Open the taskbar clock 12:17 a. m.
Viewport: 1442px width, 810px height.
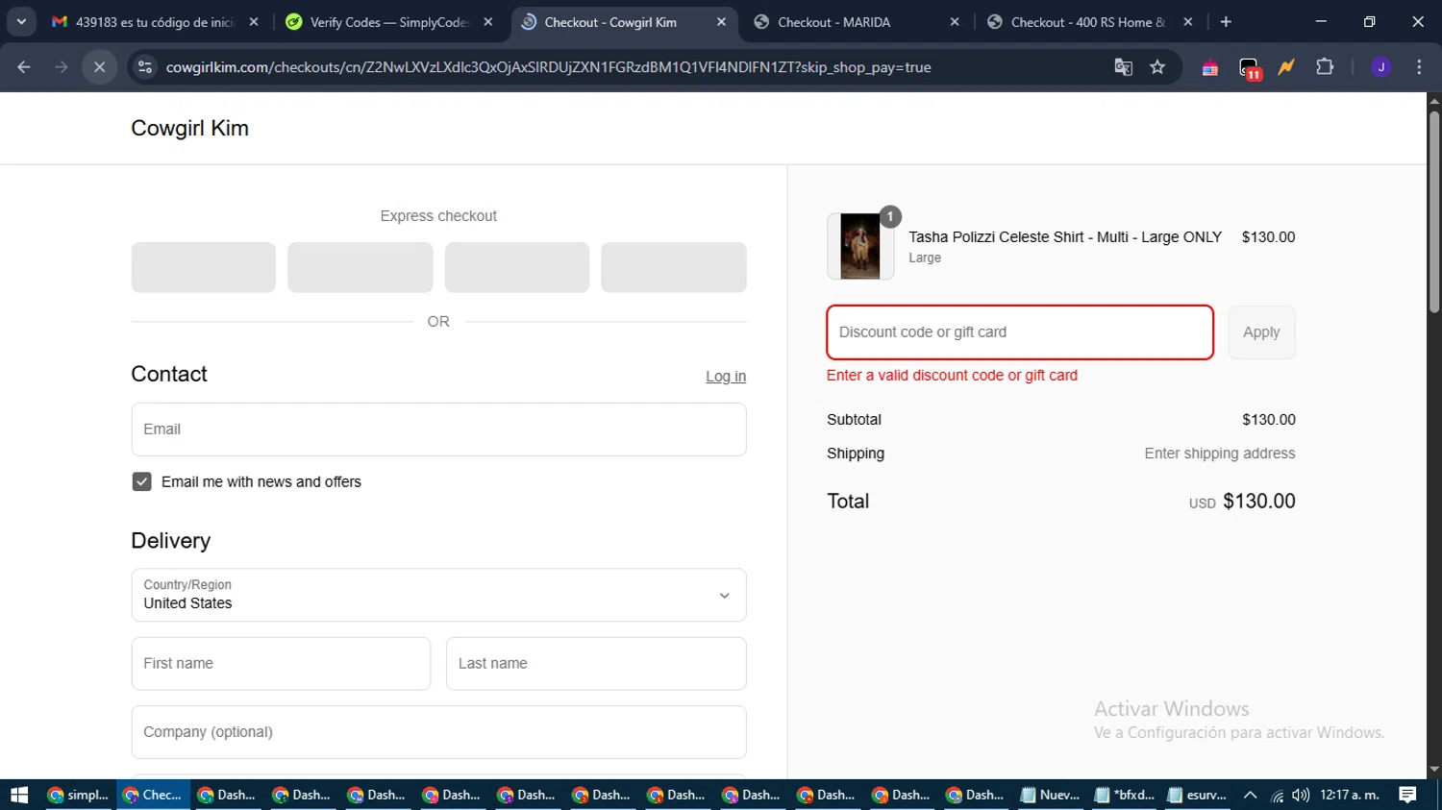1350,795
